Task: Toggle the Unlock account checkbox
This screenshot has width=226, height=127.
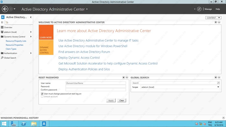Action: point(42,97)
